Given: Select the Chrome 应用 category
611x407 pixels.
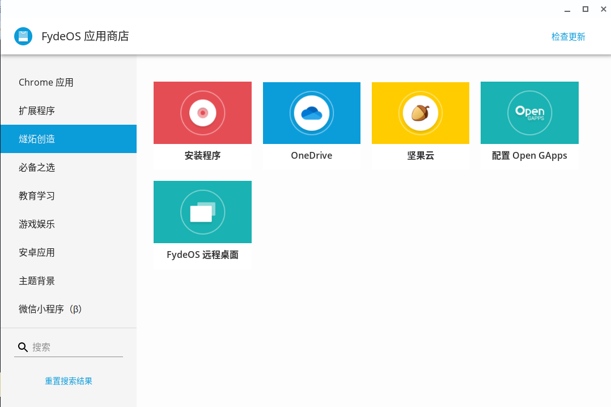Looking at the screenshot, I should 69,82.
